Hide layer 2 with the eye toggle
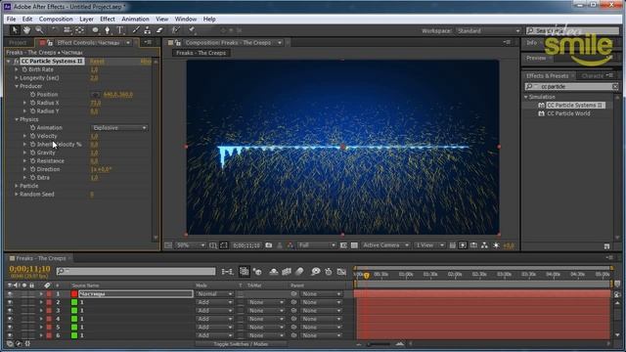This screenshot has width=626, height=352. (x=10, y=302)
